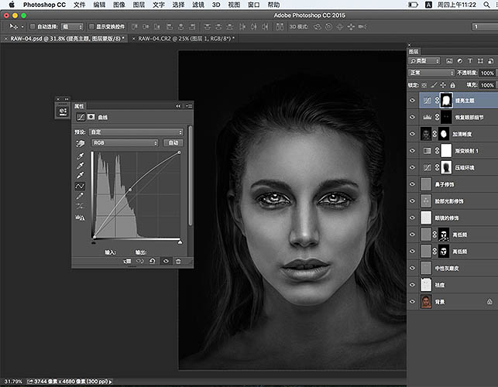Select the on-image targeted adjustment tool

click(x=79, y=143)
